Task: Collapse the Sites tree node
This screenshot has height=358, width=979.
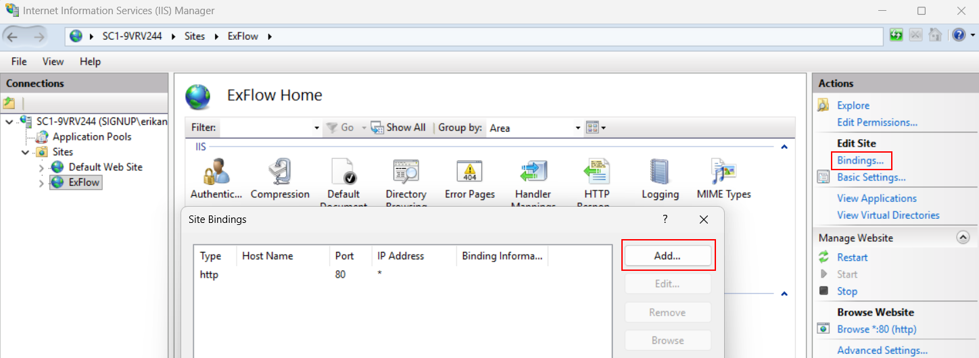Action: 26,152
